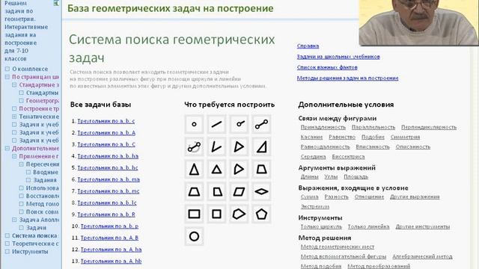Choose 'Метод геометрических мест' filter
Image resolution: width=479 pixels, height=269 pixels.
click(x=338, y=247)
